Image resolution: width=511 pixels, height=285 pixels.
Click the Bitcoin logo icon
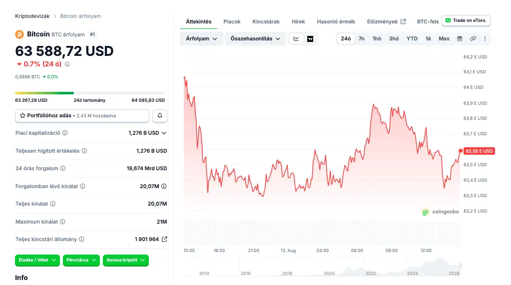[19, 34]
